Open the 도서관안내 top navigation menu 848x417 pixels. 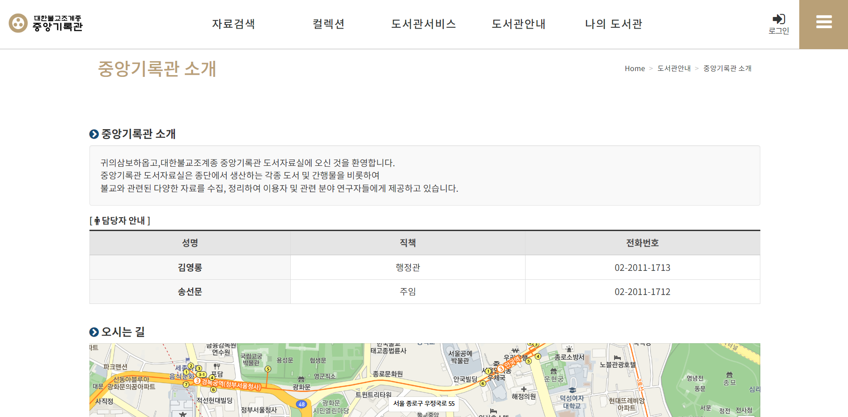click(518, 24)
